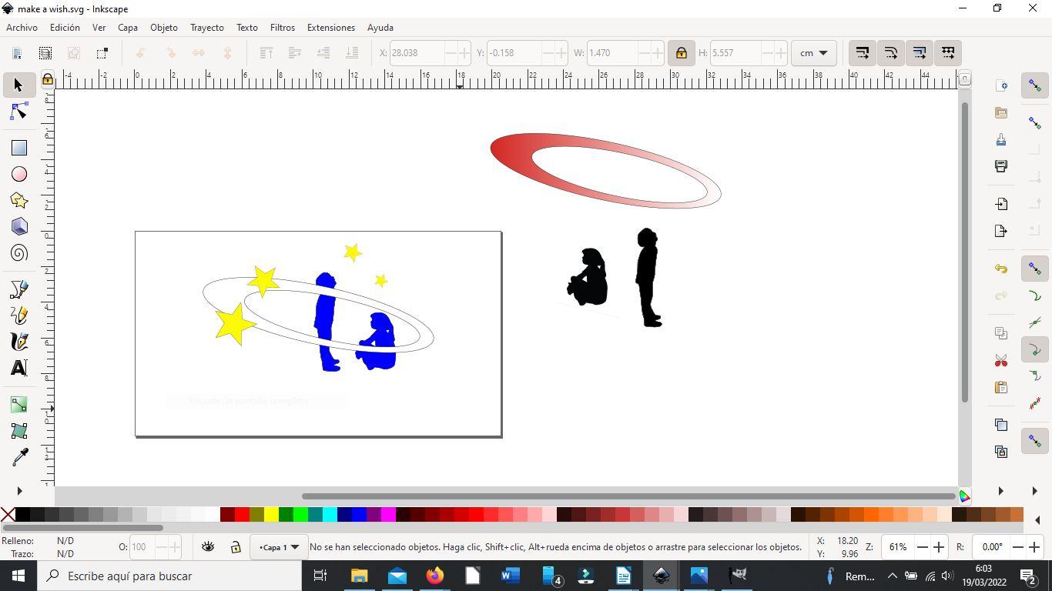The image size is (1052, 591).
Task: Open a document with the folder icon
Action: point(1001,112)
